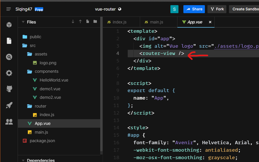Screen dimensions: 259x162
Task: Open Configuration gear icon in sidebar
Action: [x=9, y=73]
